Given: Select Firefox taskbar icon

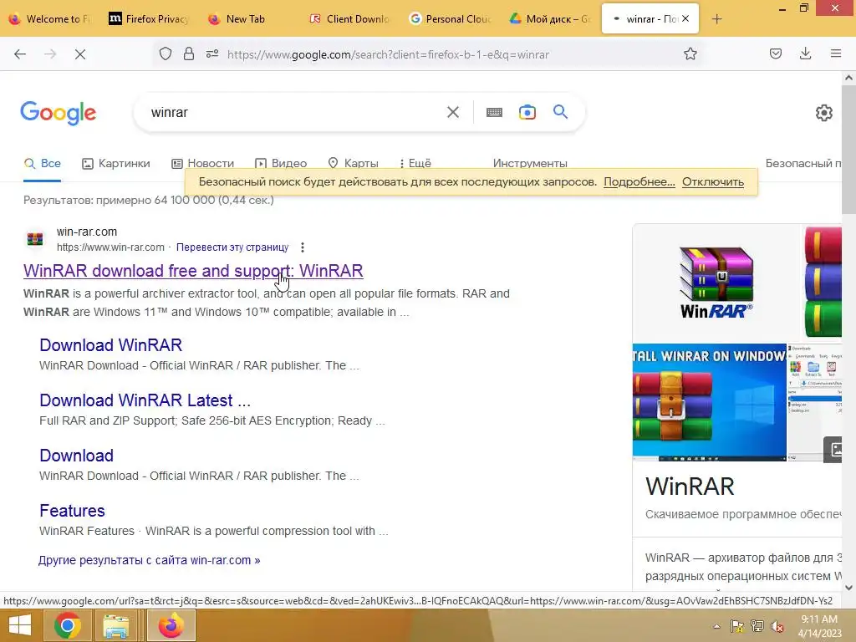Looking at the screenshot, I should coord(171,625).
